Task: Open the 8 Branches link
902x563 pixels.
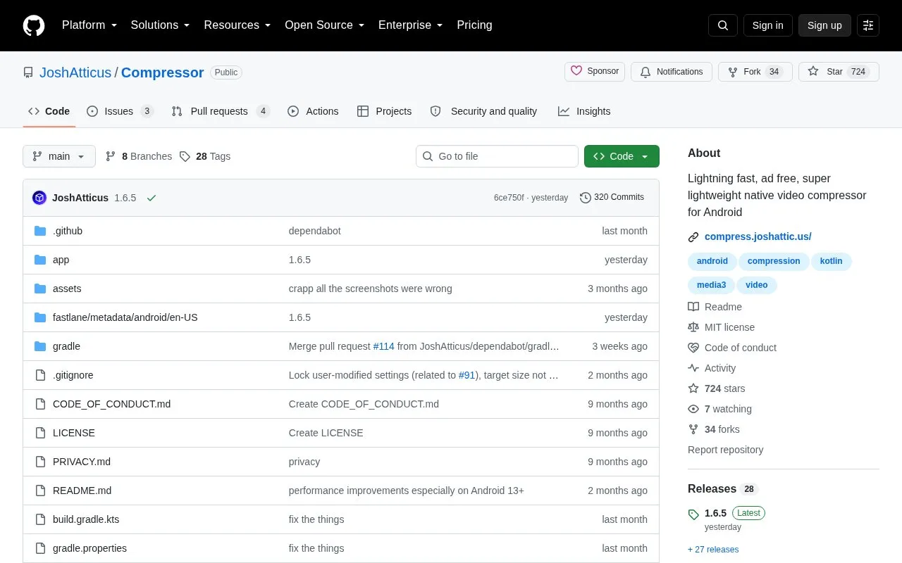Action: [139, 156]
